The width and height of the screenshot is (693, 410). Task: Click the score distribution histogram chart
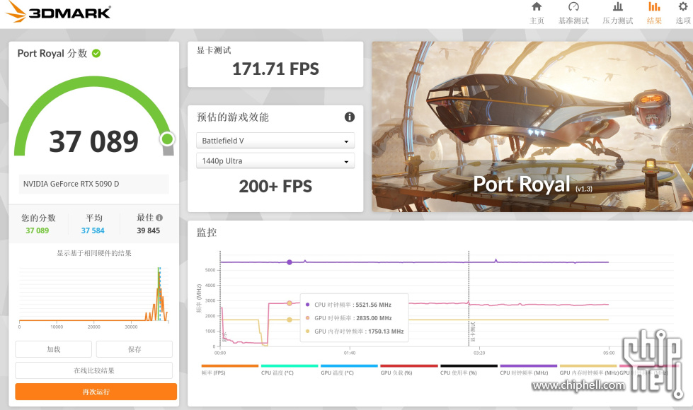pos(93,295)
